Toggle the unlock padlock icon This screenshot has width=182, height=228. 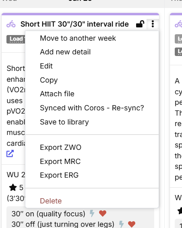pyautogui.click(x=140, y=24)
